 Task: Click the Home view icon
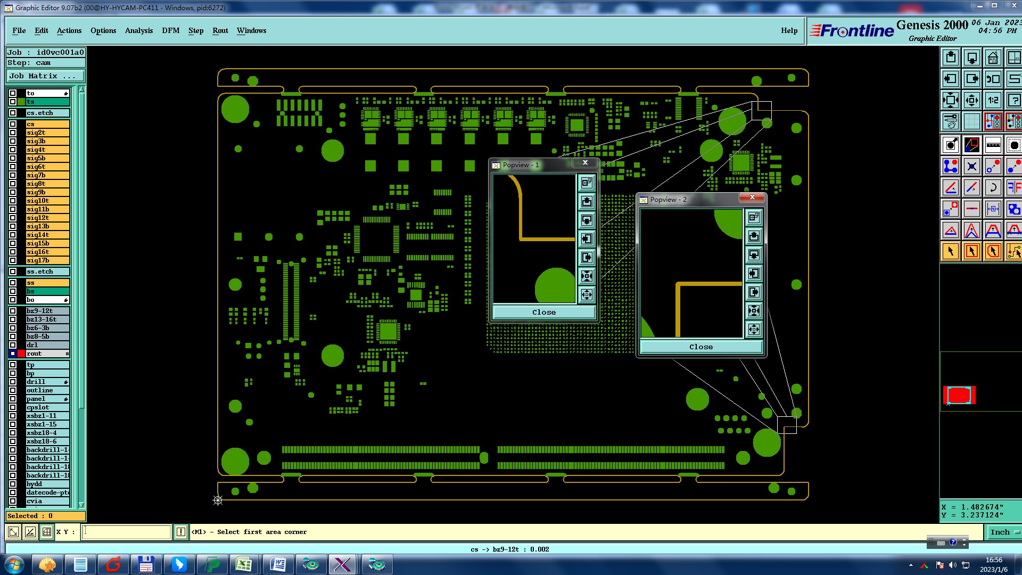pos(993,57)
